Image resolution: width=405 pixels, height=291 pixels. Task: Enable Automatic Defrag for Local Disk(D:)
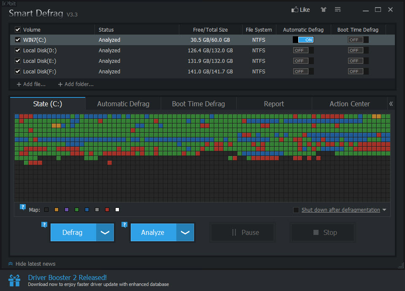coord(303,50)
